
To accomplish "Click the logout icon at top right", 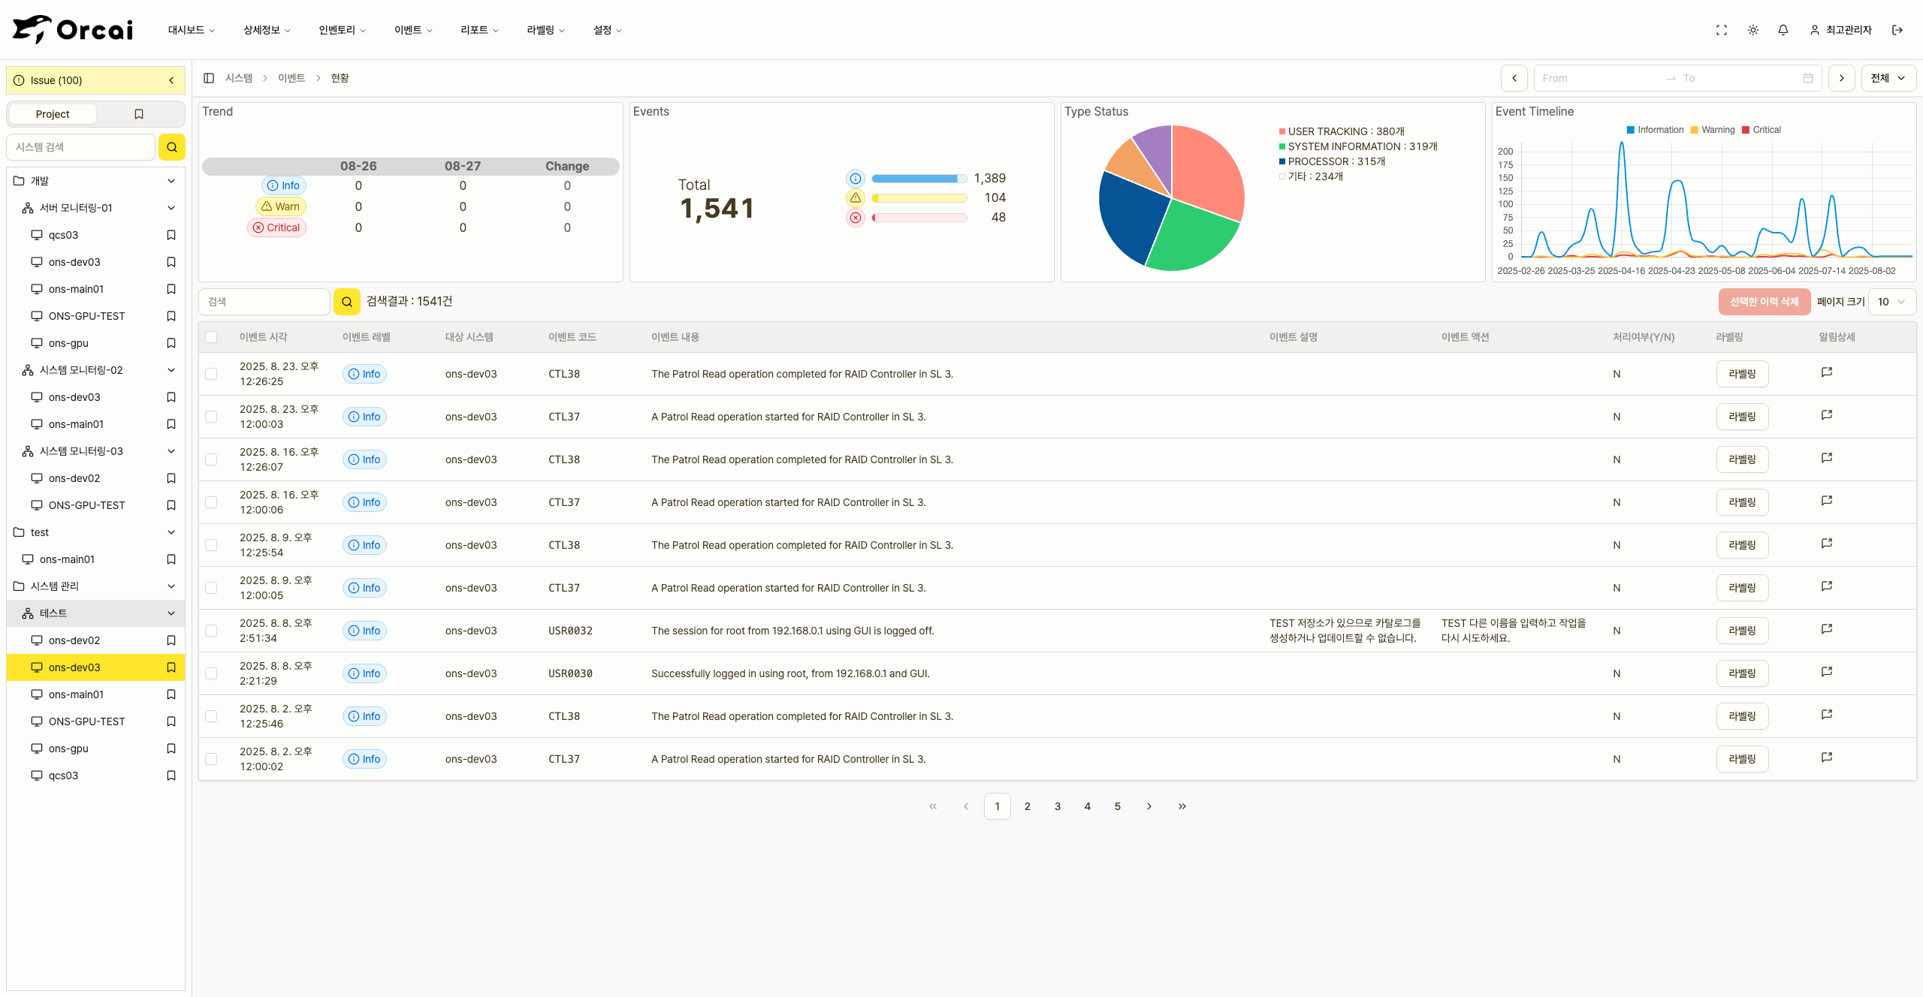I will point(1897,30).
